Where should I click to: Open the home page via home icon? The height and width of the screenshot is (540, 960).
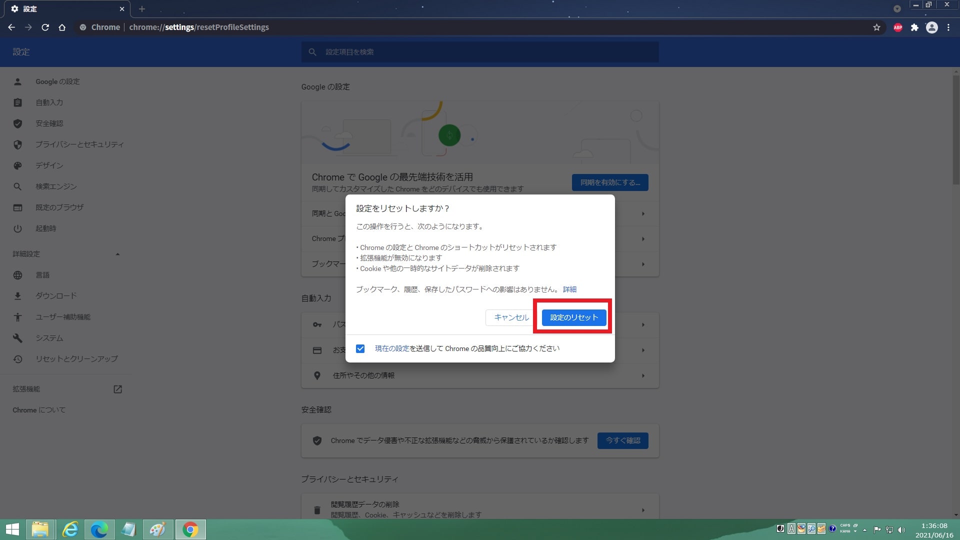(x=62, y=27)
